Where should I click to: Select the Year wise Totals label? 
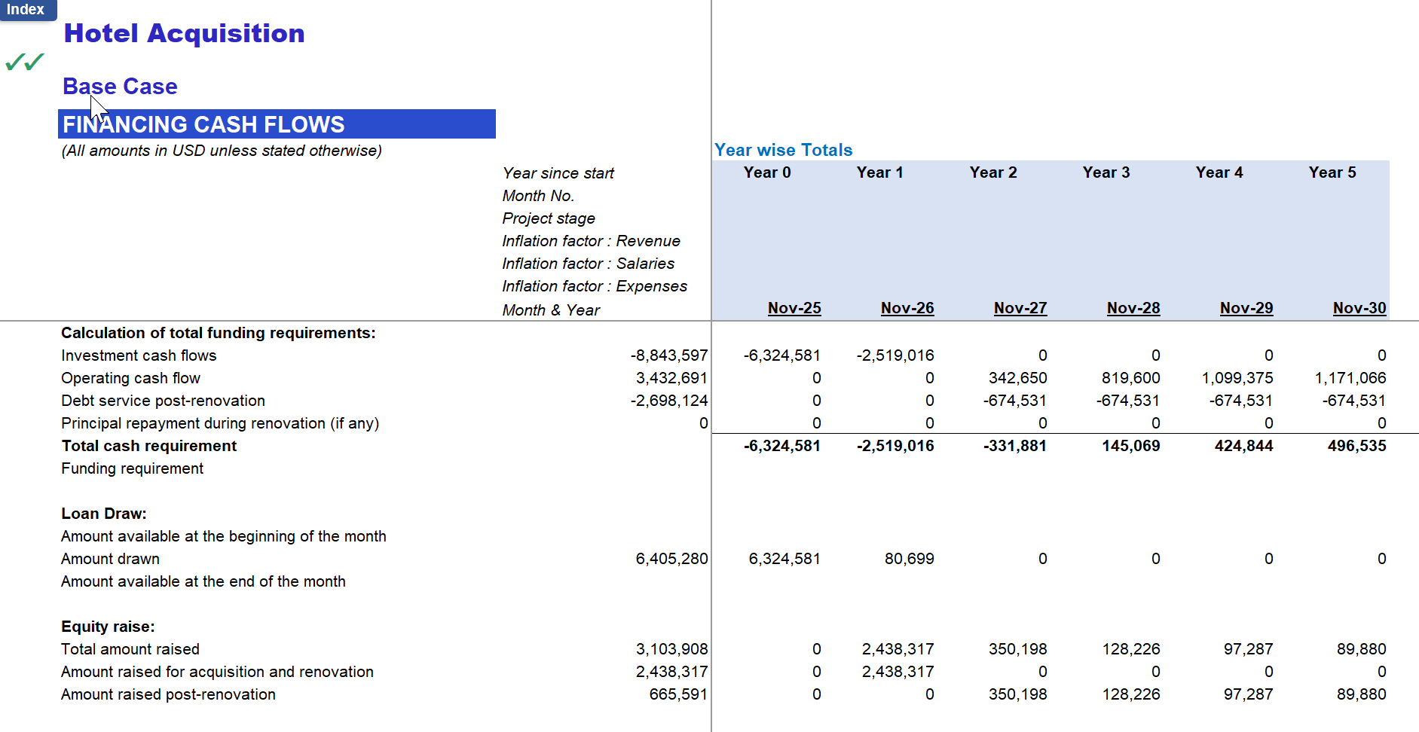pos(783,150)
